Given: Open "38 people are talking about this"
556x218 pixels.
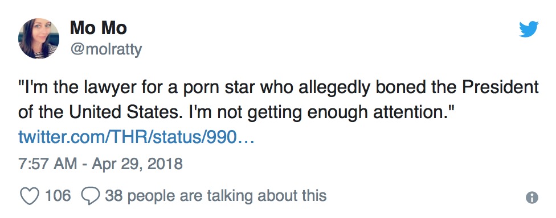Looking at the screenshot, I should coord(215,196).
